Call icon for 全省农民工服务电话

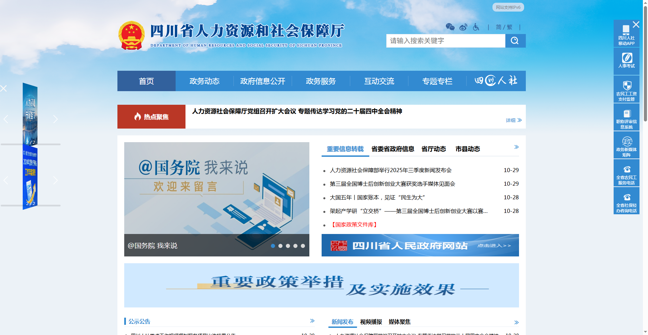tap(626, 173)
